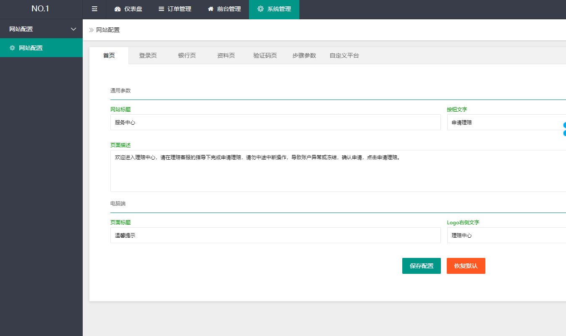Click the 通用参数 section heading

(121, 90)
